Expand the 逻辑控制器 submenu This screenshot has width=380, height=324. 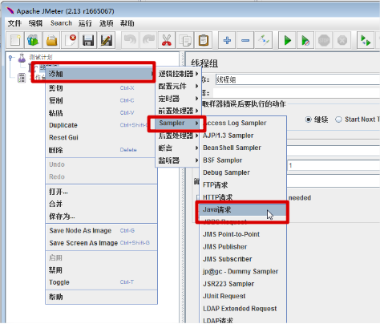(178, 74)
